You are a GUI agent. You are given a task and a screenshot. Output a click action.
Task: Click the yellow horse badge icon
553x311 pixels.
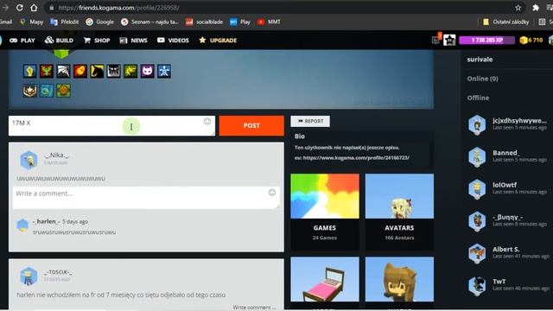97,71
